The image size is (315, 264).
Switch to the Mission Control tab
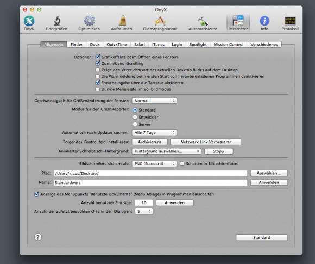click(x=229, y=44)
